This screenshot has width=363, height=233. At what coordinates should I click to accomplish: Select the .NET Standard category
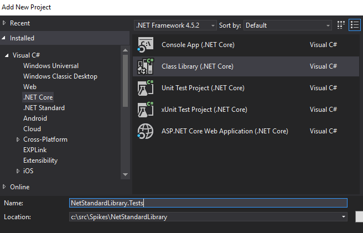pyautogui.click(x=44, y=108)
